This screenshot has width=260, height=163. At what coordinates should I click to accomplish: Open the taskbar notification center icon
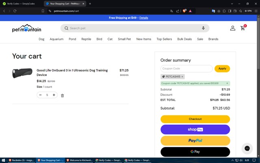(254, 160)
